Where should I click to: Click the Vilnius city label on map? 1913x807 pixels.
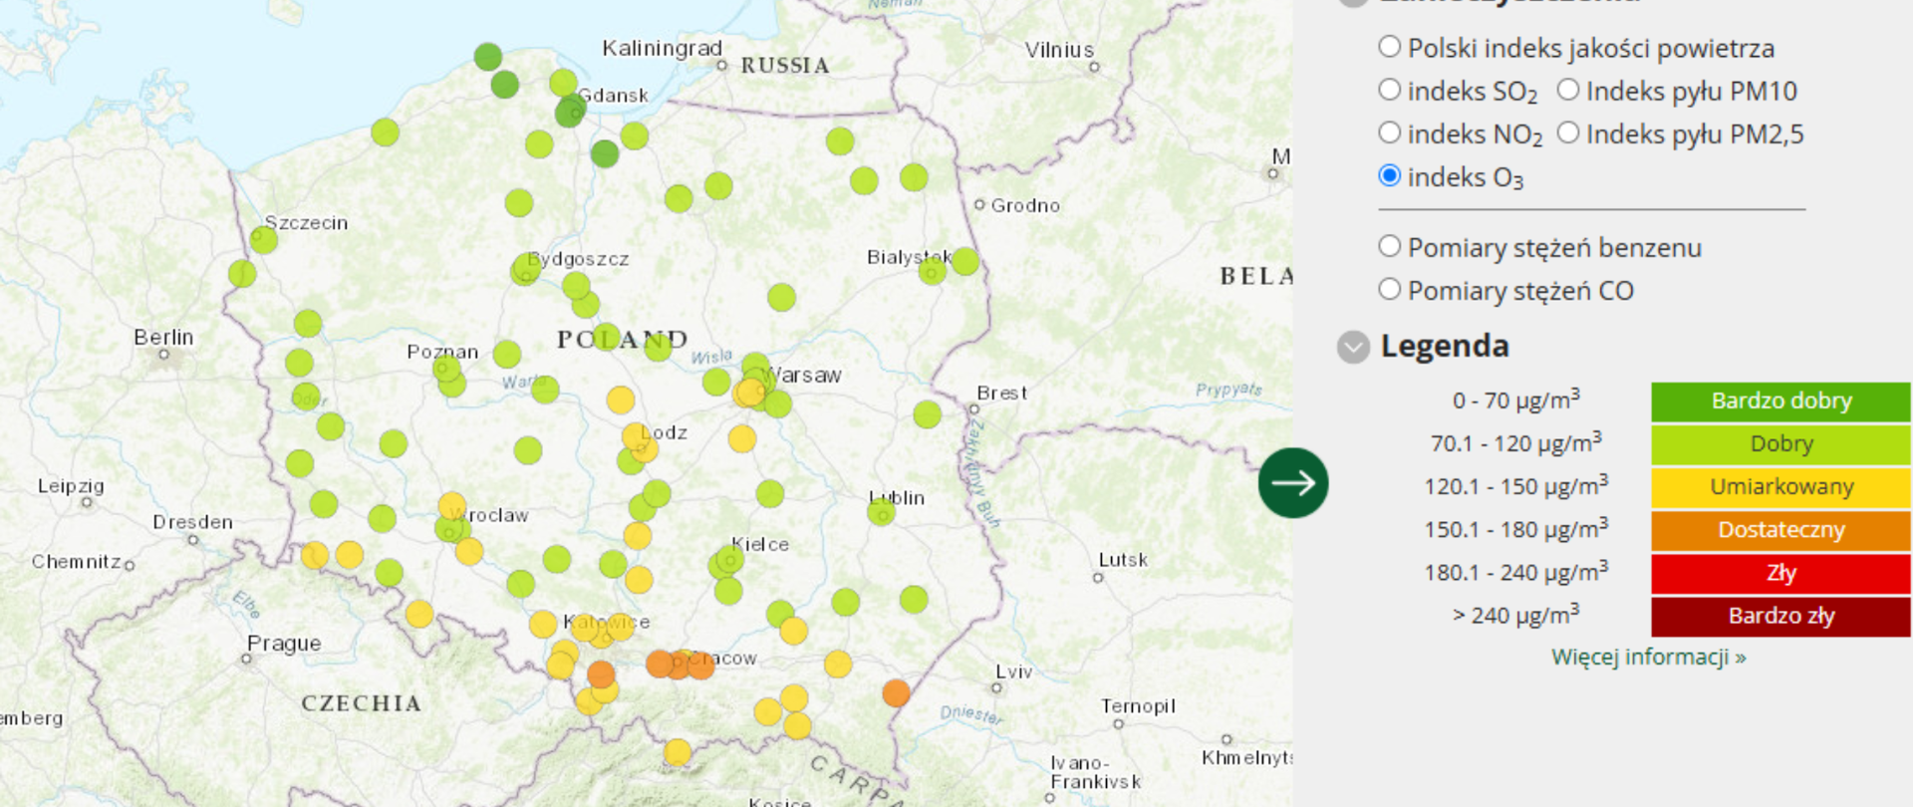pyautogui.click(x=1059, y=50)
